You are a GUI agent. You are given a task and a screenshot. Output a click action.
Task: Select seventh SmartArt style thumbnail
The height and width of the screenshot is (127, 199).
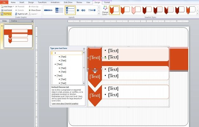point(180,10)
